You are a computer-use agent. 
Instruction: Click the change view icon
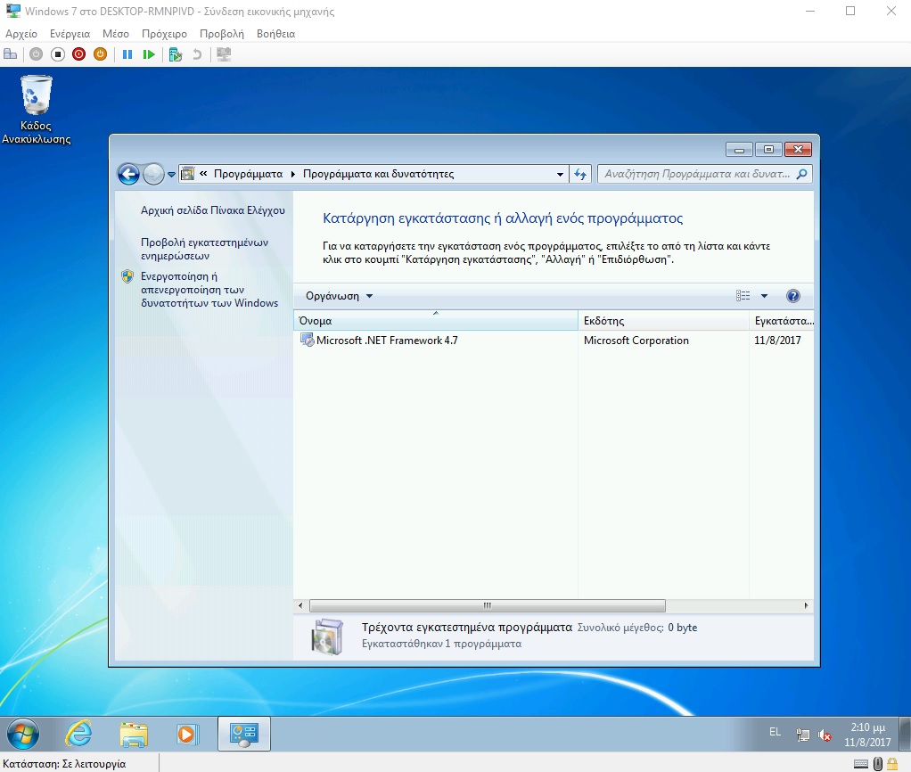coord(743,296)
